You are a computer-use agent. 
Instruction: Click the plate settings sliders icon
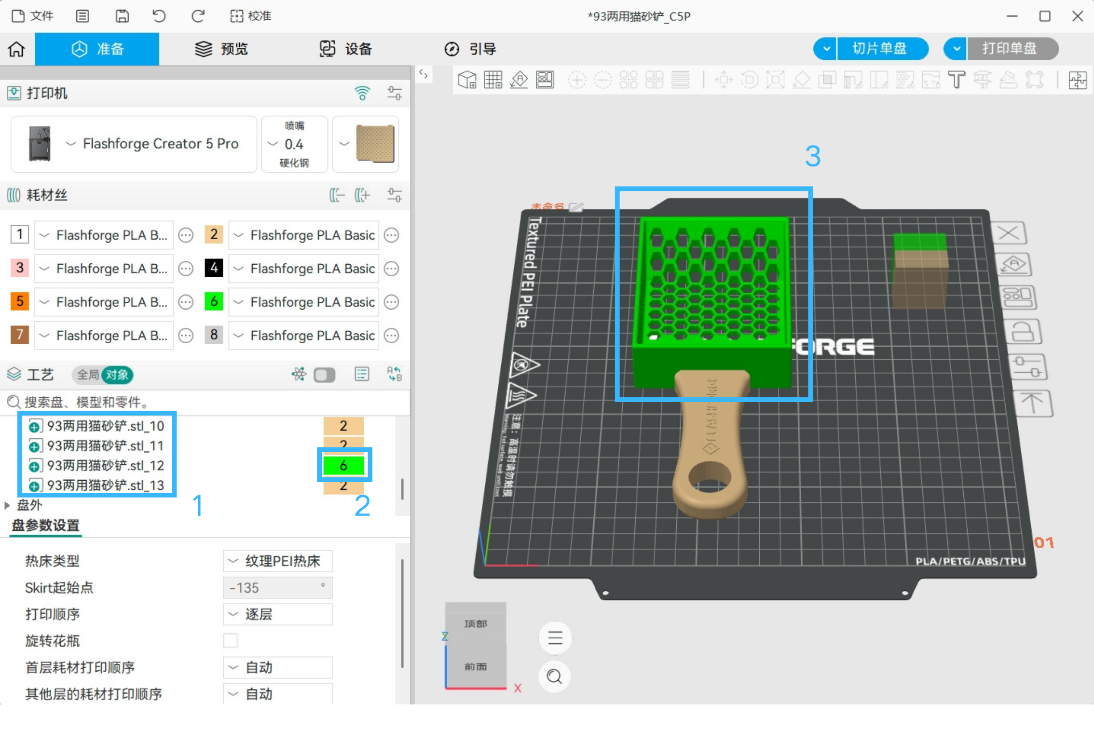click(1029, 367)
